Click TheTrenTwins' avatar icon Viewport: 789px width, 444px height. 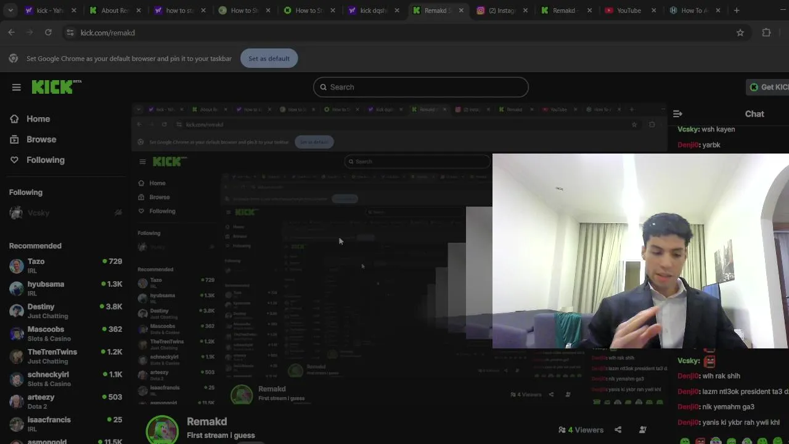pyautogui.click(x=17, y=356)
